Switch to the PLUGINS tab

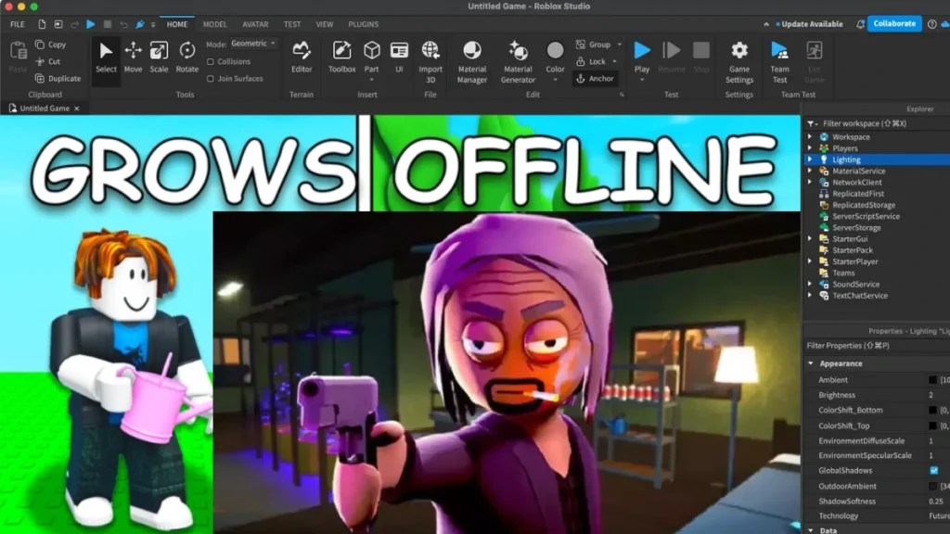[x=364, y=24]
